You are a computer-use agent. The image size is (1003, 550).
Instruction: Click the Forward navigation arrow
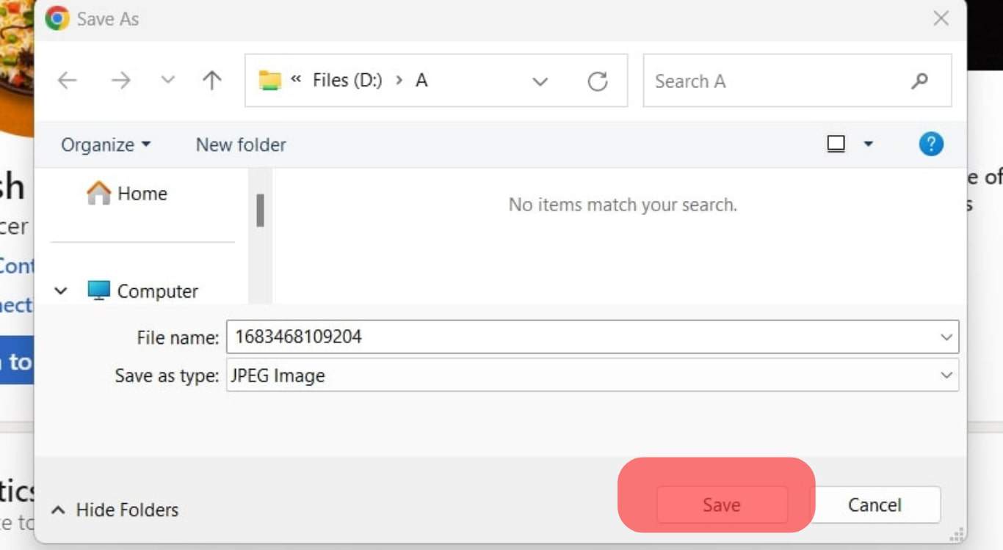[120, 81]
